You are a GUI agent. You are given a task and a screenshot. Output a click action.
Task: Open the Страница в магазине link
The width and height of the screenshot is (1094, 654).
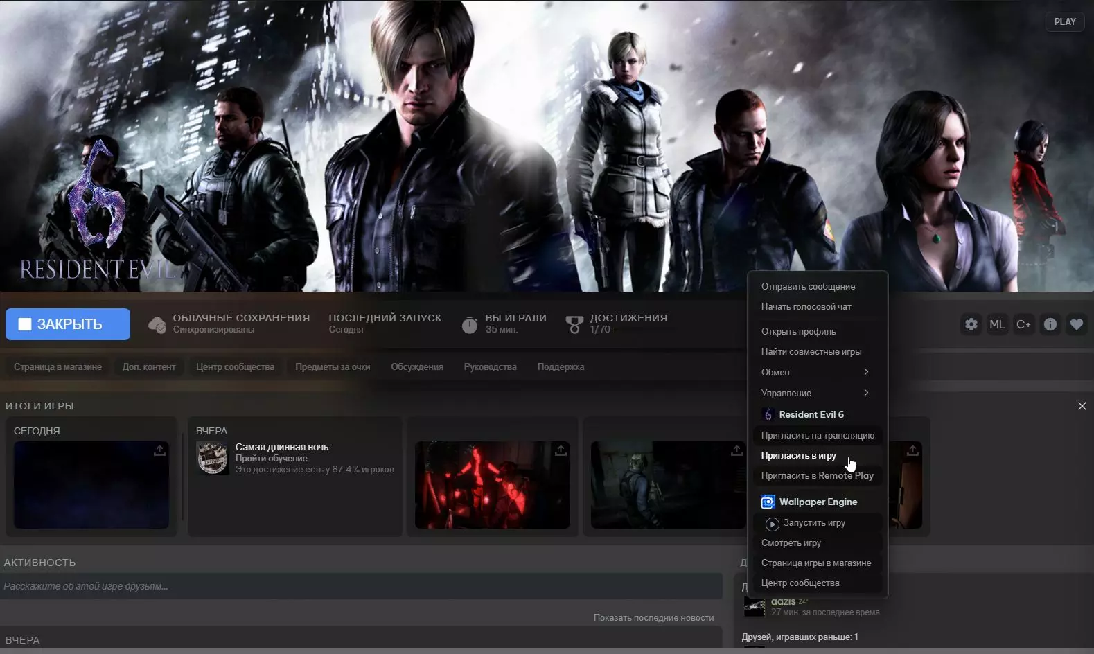(58, 367)
